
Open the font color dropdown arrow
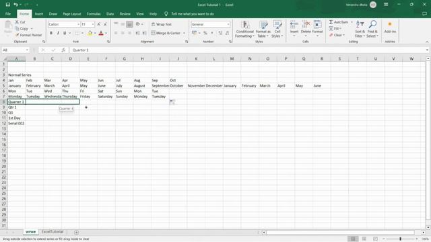click(106, 33)
